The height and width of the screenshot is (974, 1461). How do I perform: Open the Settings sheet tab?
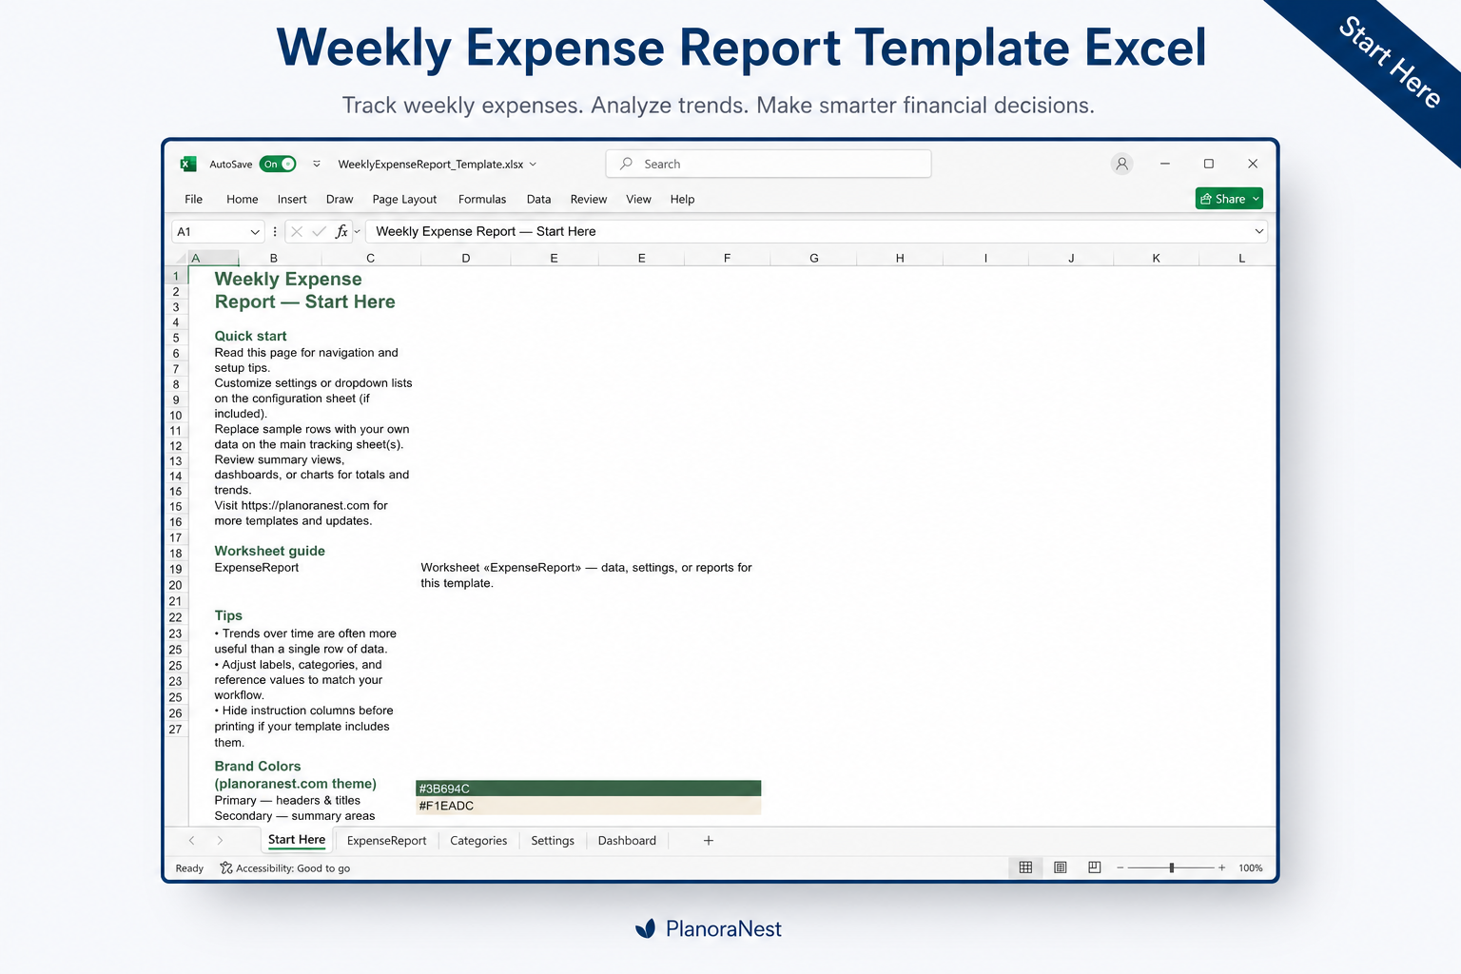point(553,841)
